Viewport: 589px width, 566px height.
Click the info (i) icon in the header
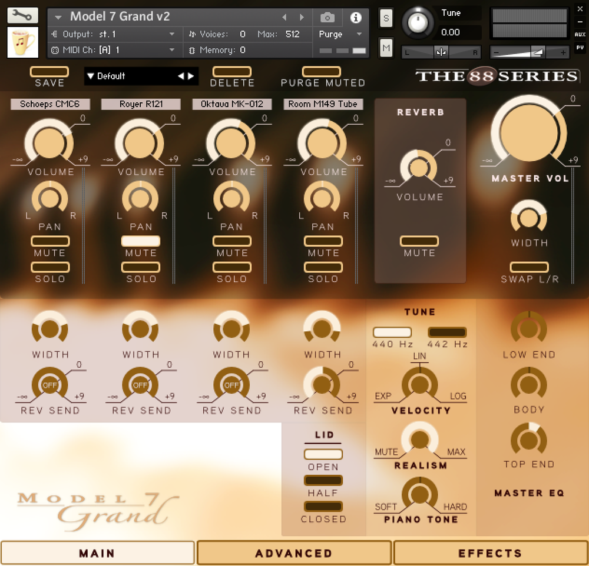[x=356, y=17]
